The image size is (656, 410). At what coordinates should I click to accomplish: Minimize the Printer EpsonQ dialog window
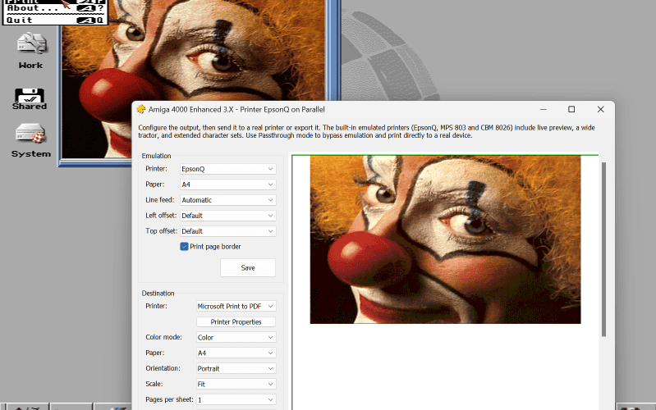(543, 110)
